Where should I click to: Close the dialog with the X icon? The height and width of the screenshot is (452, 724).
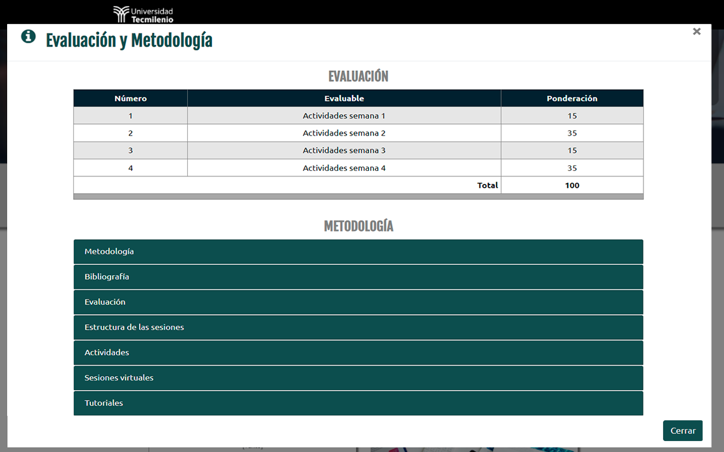tap(697, 32)
